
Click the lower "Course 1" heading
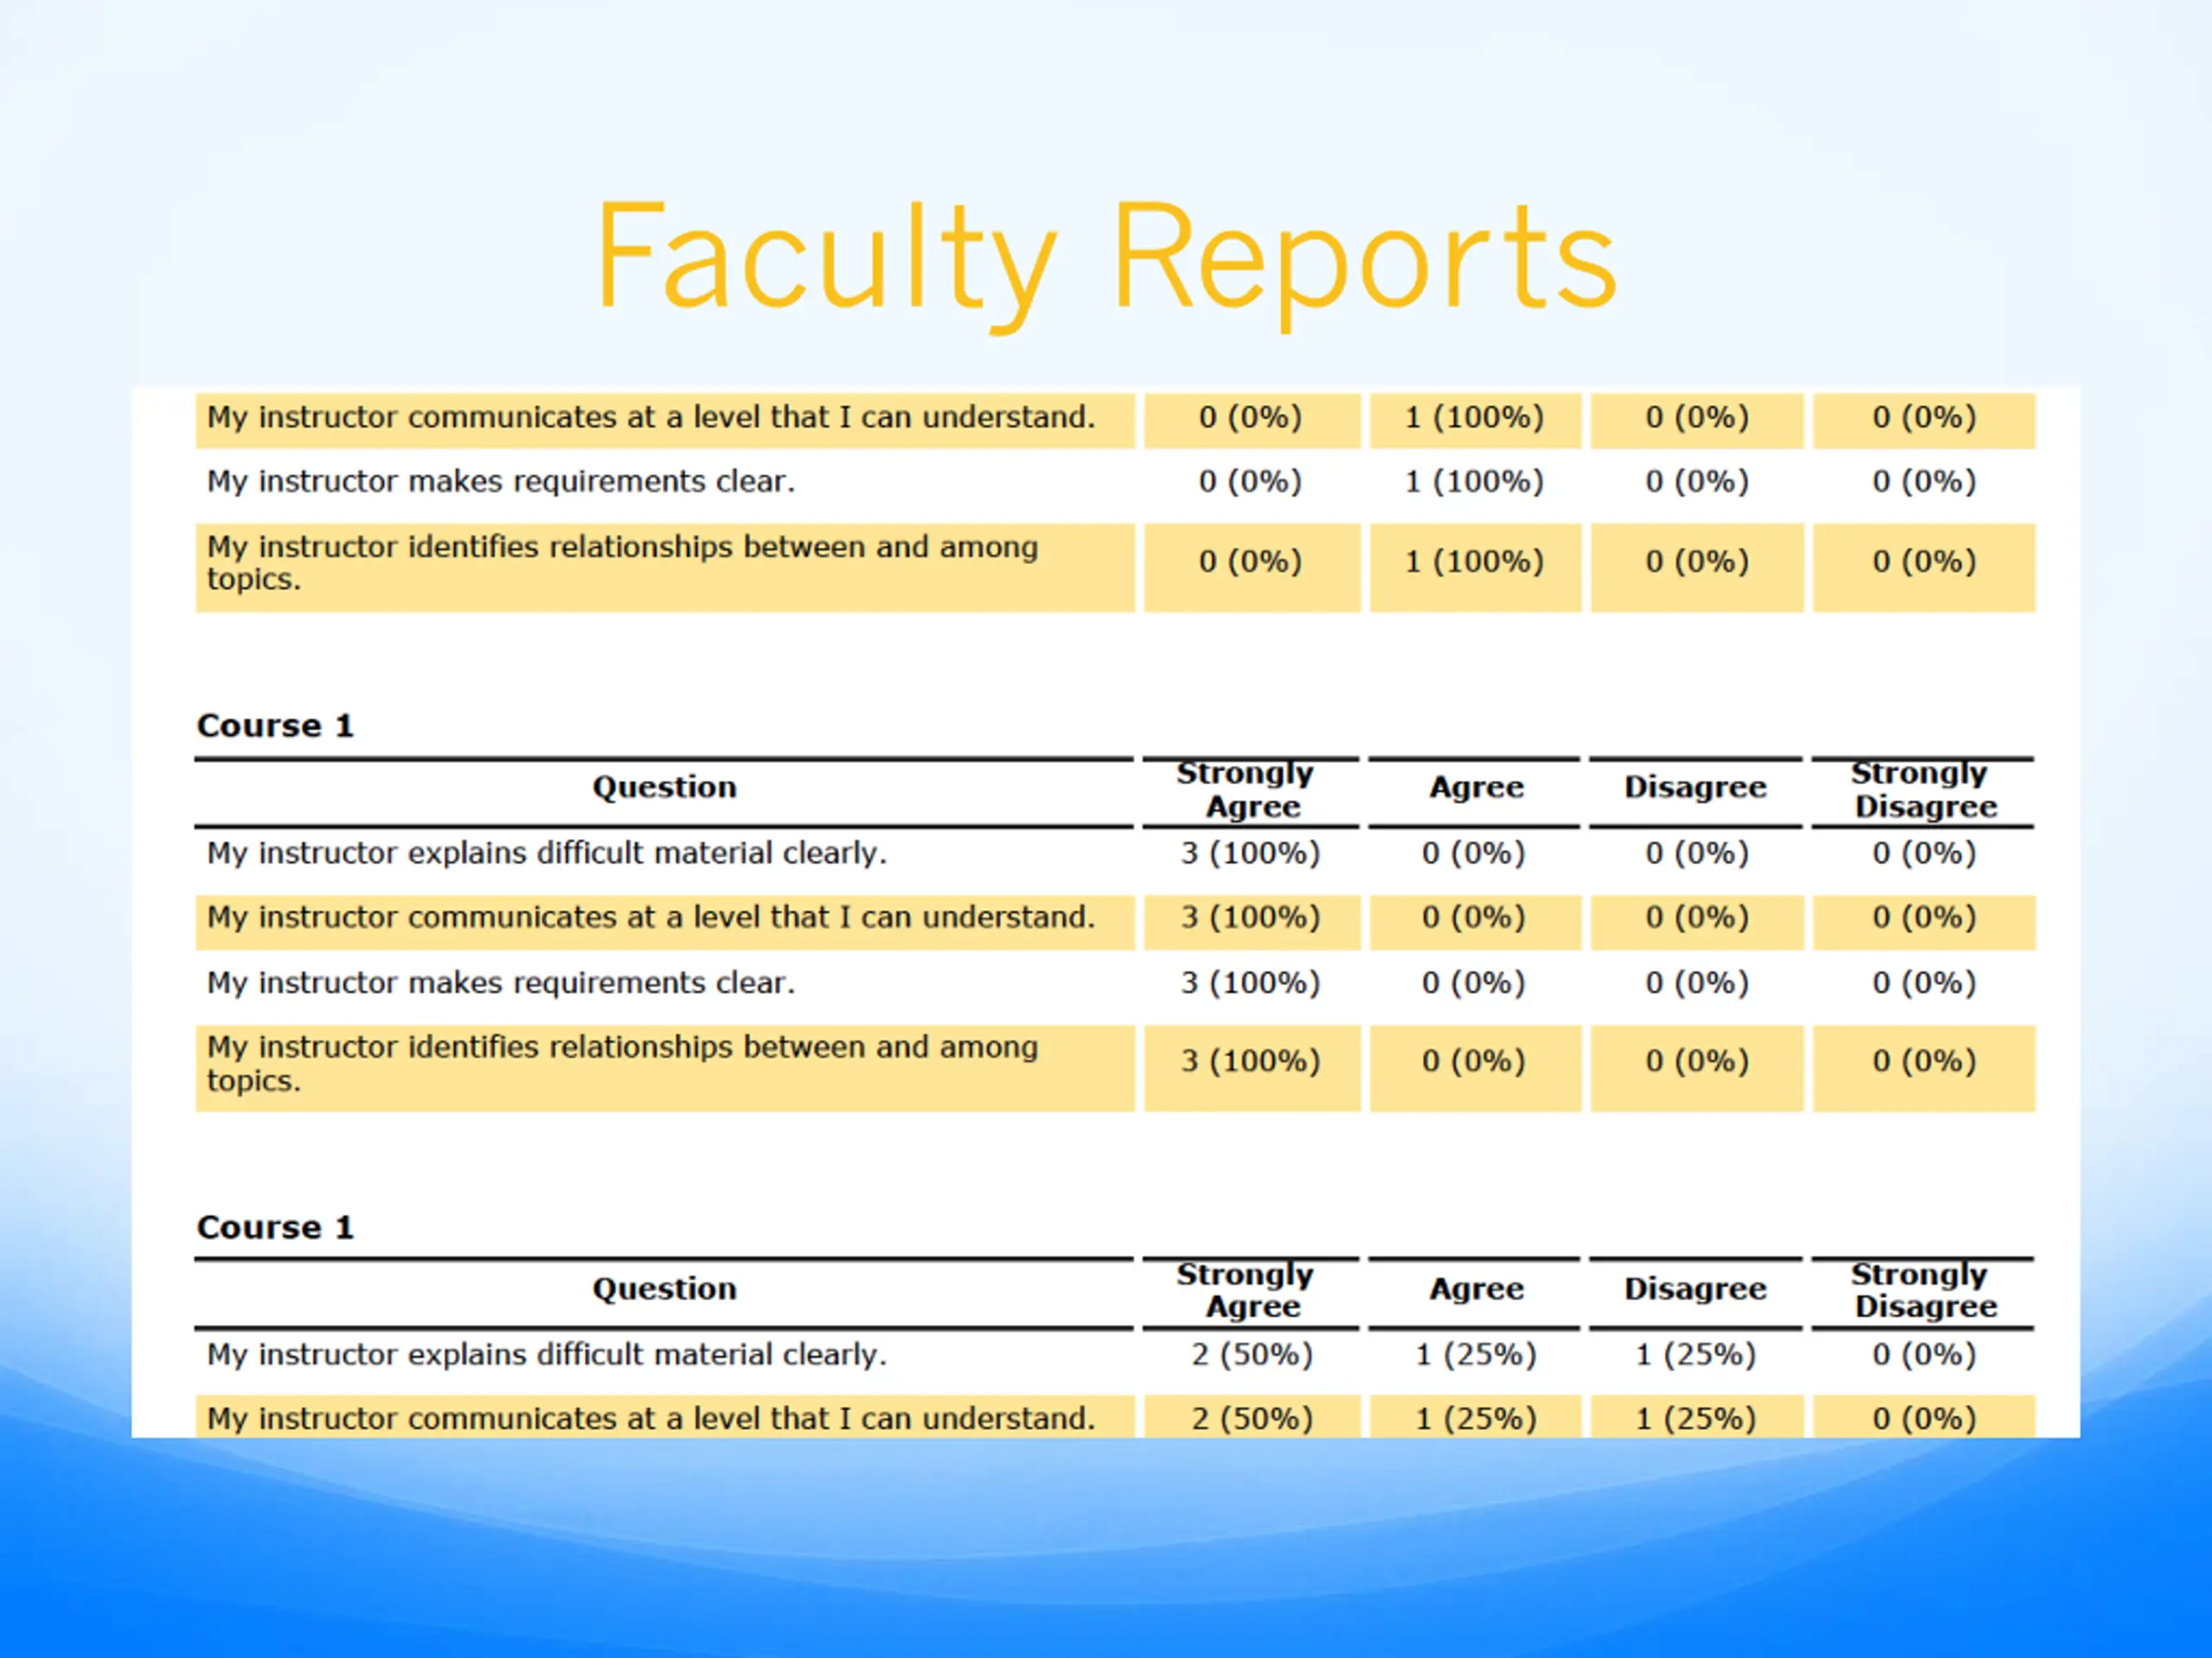[x=275, y=1227]
